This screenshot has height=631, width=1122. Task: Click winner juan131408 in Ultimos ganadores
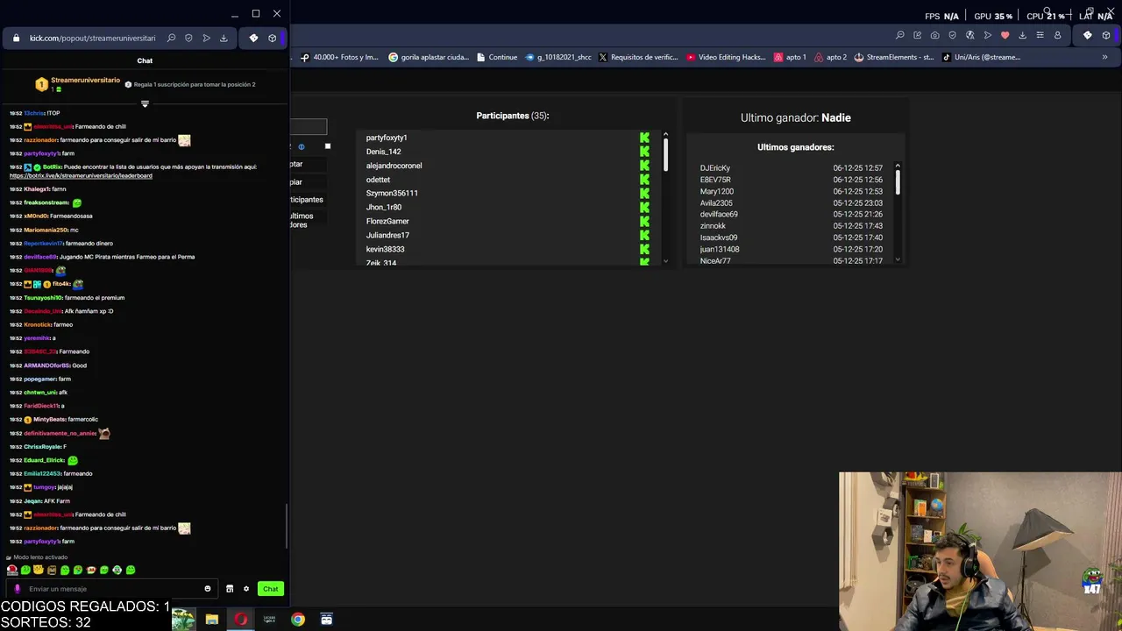(x=720, y=249)
